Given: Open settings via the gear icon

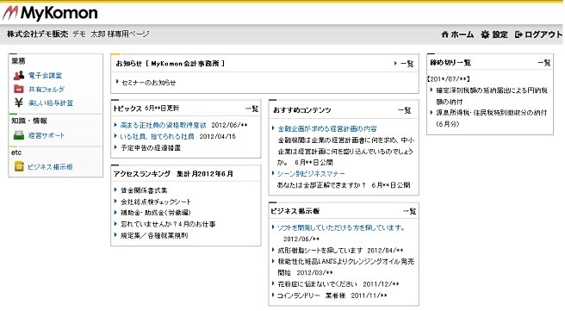Looking at the screenshot, I should pyautogui.click(x=485, y=34).
